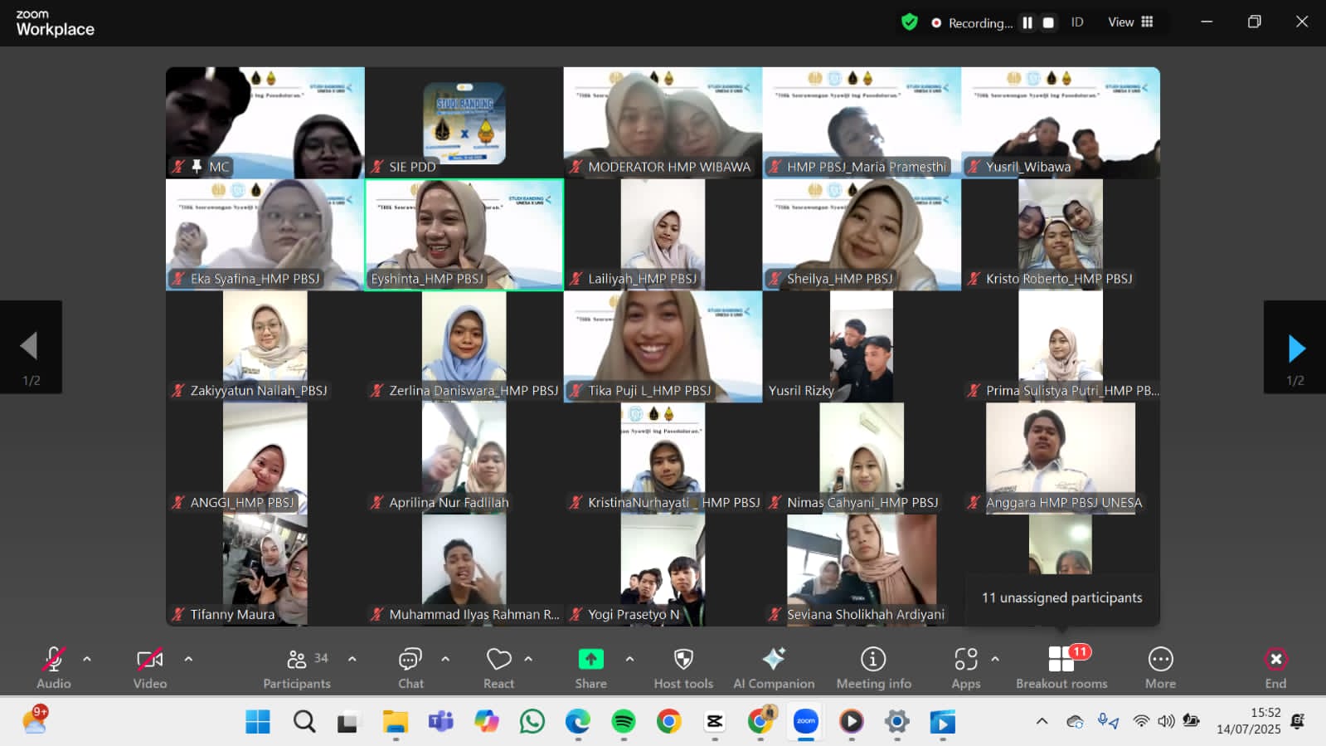1326x746 pixels.
Task: Go to next page of participants
Action: tap(1295, 349)
